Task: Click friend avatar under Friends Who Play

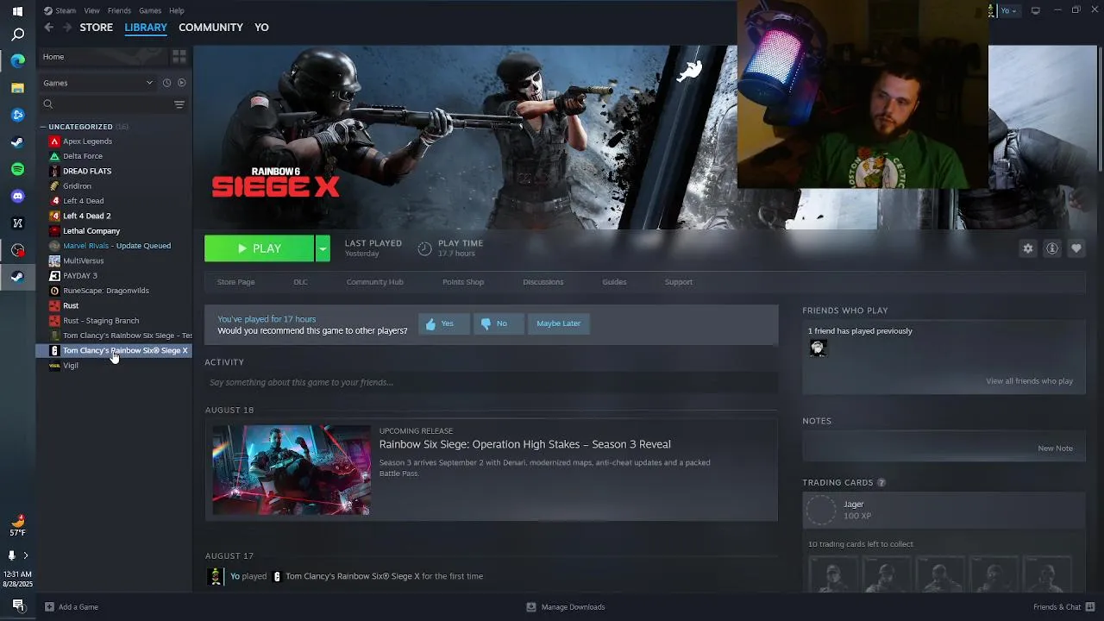Action: tap(818, 348)
